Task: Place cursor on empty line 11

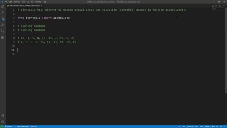Action: [114, 50]
